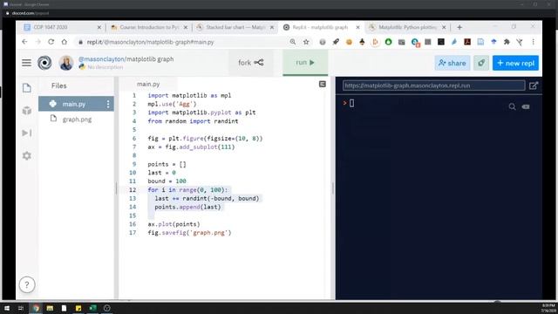Switch to the Introduction to Python course tab
The height and width of the screenshot is (314, 558).
point(149,27)
